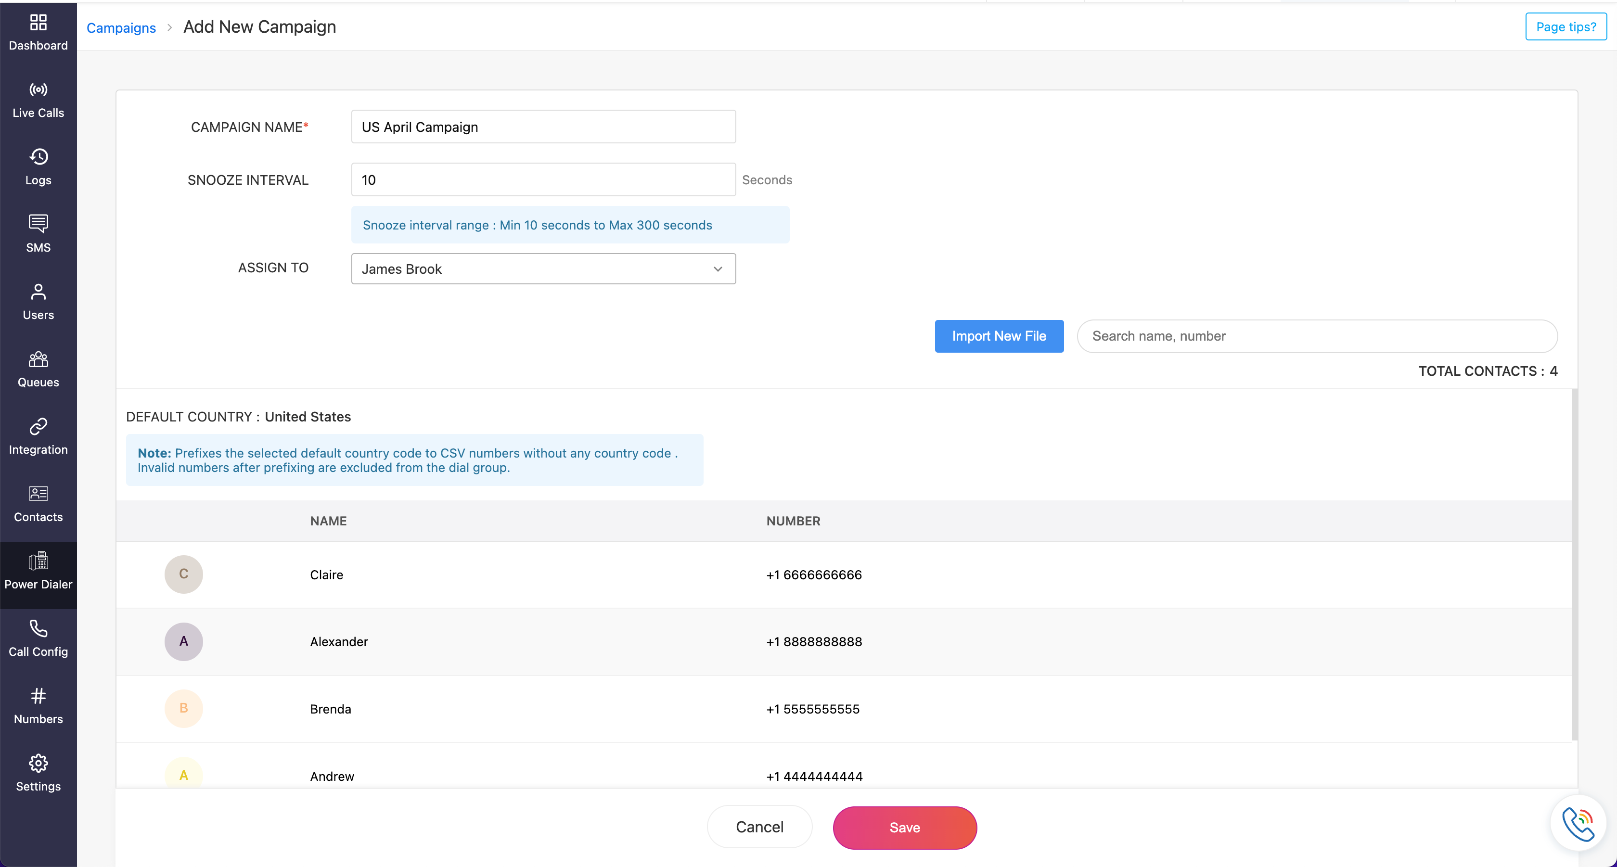Open the Call Config phone icon
Screen dimensions: 1617x867
(x=38, y=629)
